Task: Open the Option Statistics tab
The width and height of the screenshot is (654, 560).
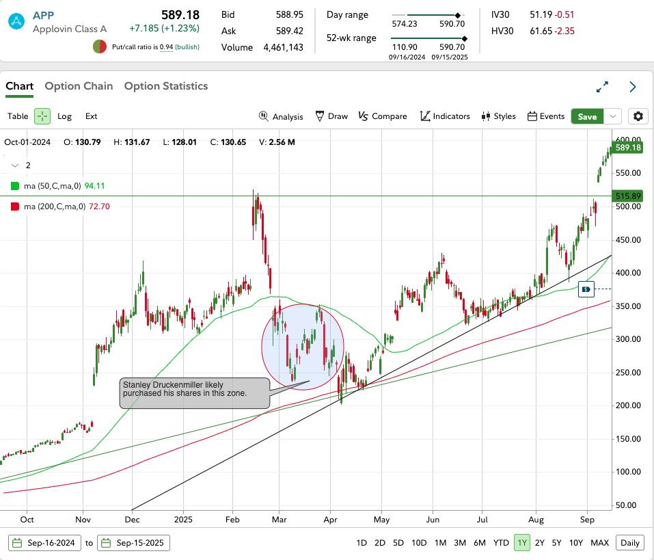Action: tap(166, 86)
